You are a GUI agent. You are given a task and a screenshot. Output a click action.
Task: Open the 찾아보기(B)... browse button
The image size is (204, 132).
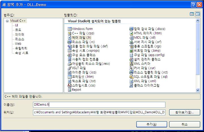185,112
